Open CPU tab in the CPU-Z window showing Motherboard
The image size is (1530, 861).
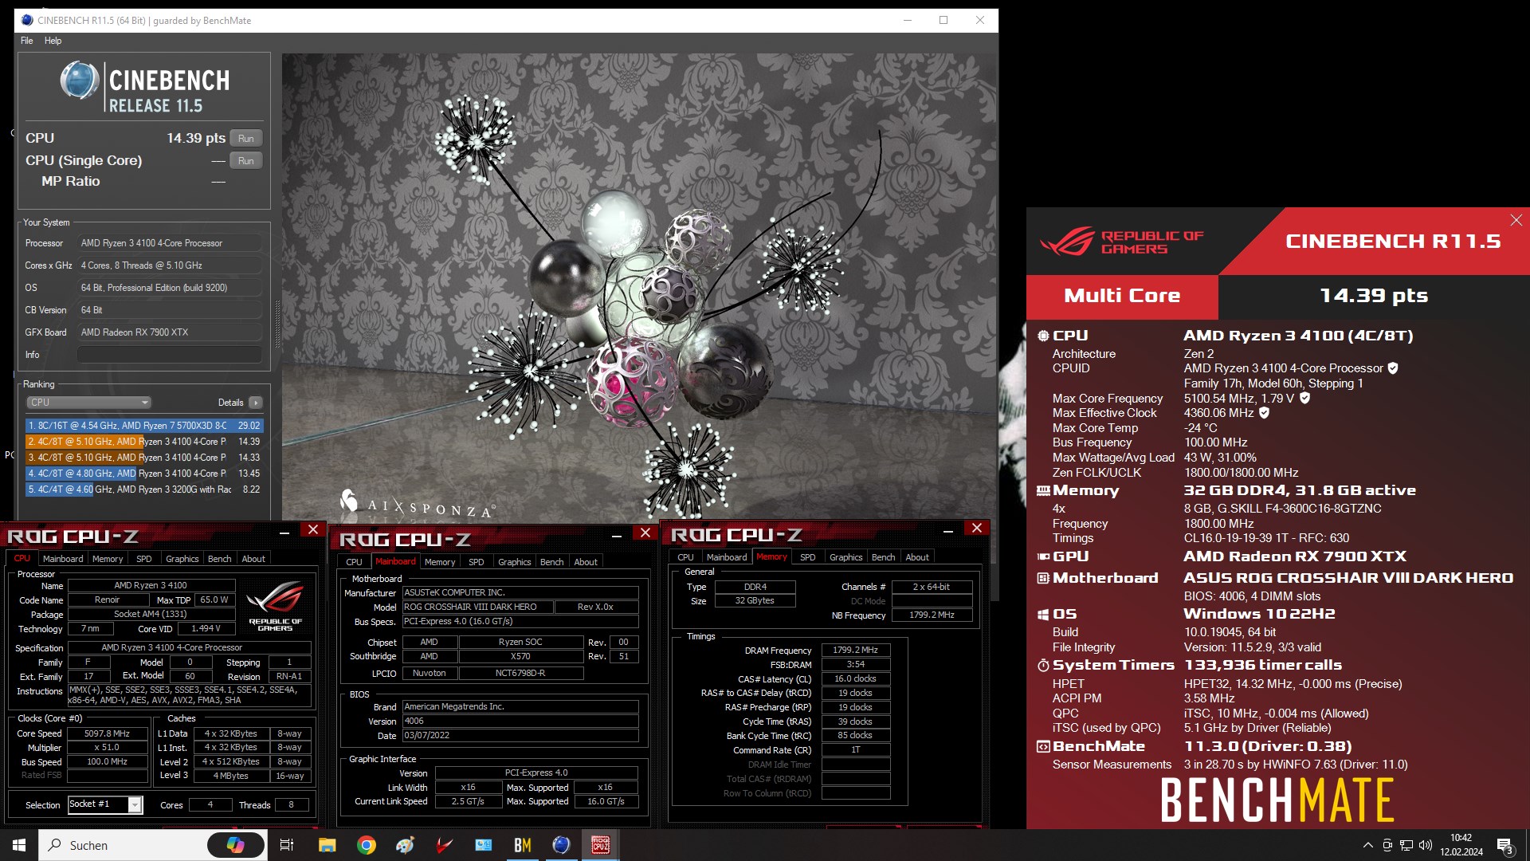(x=354, y=562)
